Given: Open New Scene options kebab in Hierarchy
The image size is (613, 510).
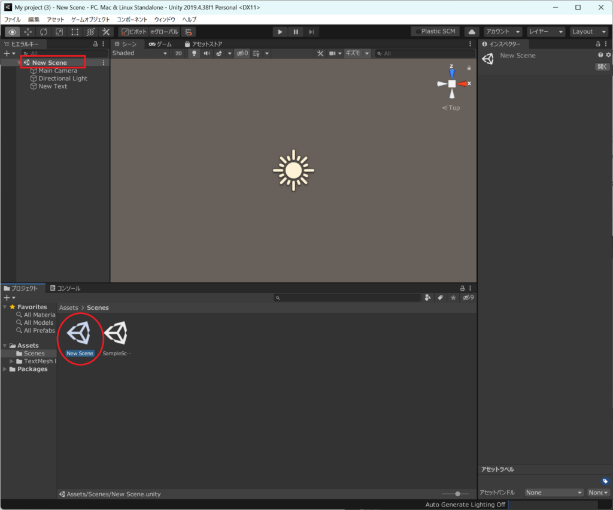Looking at the screenshot, I should (103, 62).
